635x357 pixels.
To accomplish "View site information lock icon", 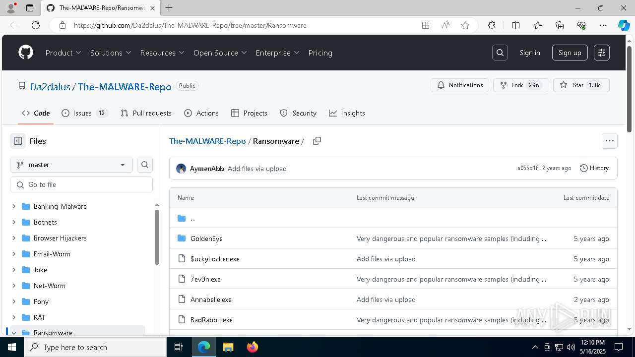I will point(63,25).
